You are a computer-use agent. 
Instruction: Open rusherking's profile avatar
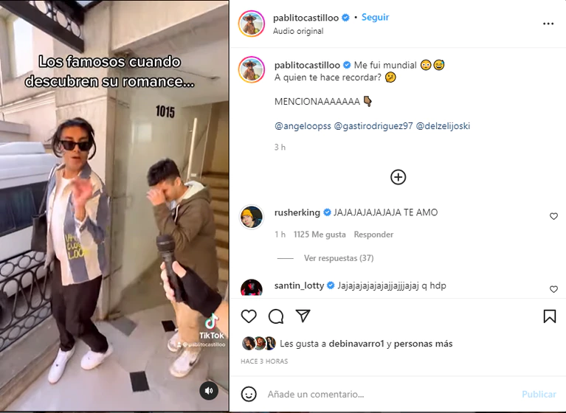point(251,217)
